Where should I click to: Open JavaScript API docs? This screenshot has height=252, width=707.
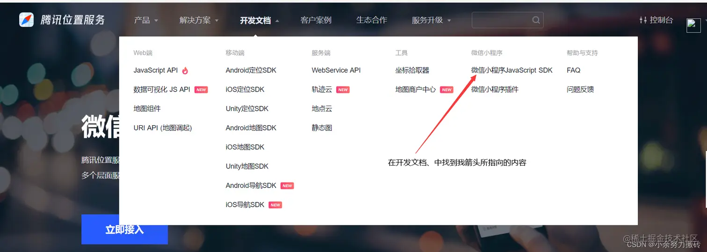point(156,71)
